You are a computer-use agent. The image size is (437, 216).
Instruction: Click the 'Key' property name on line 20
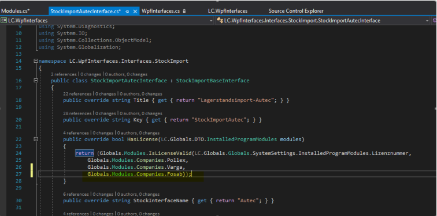(138, 120)
